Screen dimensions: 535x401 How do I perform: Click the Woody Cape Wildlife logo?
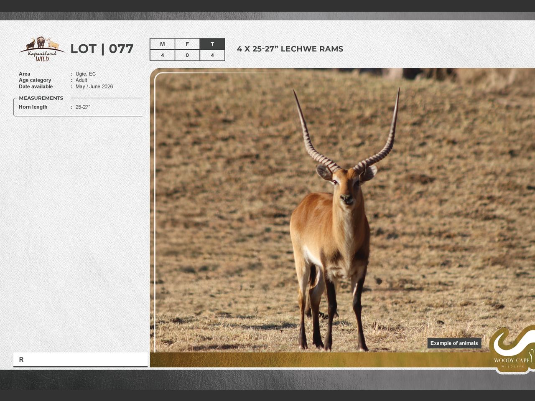click(x=512, y=350)
